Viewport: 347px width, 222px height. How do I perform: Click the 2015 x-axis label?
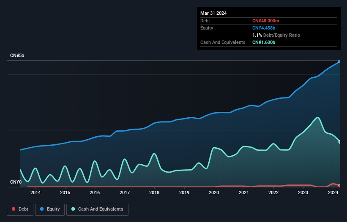[65, 192]
